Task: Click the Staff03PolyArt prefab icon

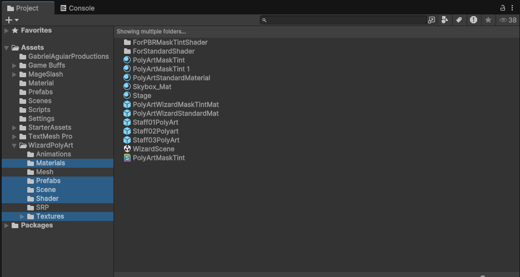Action: [127, 140]
